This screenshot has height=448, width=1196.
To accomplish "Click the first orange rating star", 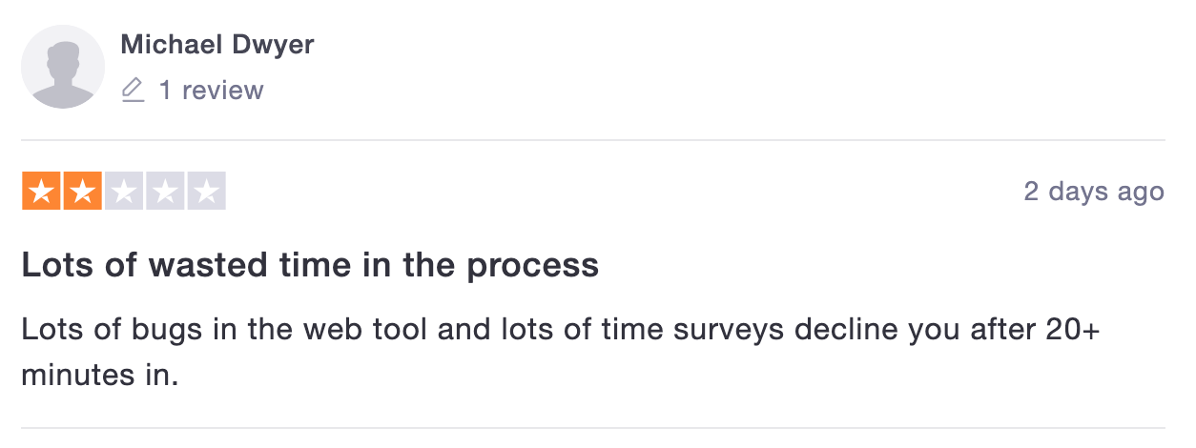I will 40,192.
